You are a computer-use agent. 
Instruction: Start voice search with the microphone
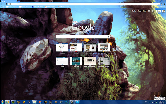coord(108,37)
